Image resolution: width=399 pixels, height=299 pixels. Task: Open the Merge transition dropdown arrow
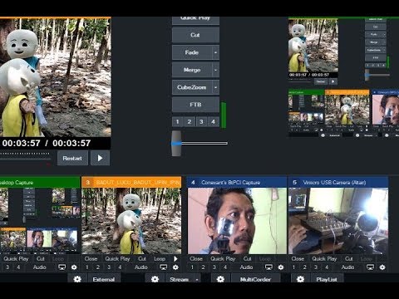point(215,70)
